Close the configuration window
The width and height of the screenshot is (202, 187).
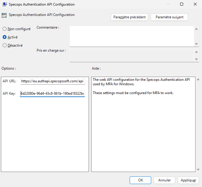(195, 4)
